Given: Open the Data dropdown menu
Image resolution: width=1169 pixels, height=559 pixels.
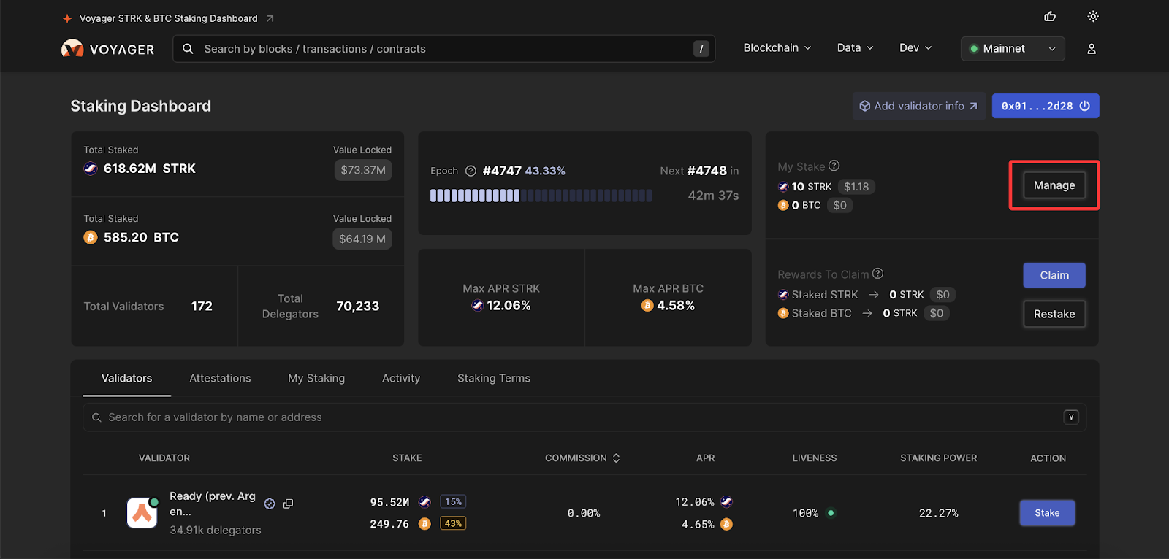Looking at the screenshot, I should [x=855, y=48].
